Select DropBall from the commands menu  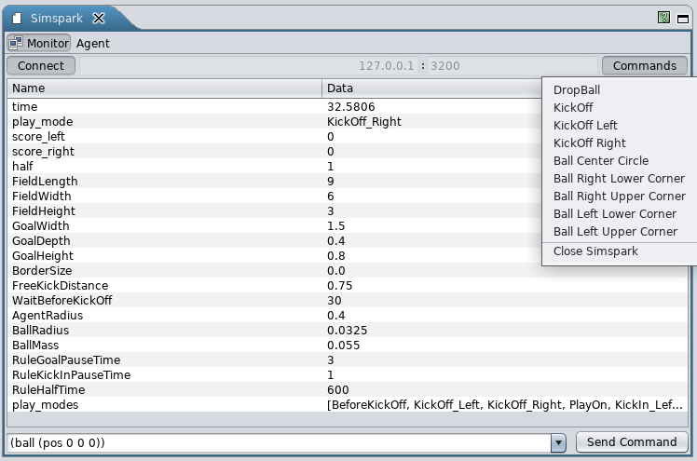(577, 90)
